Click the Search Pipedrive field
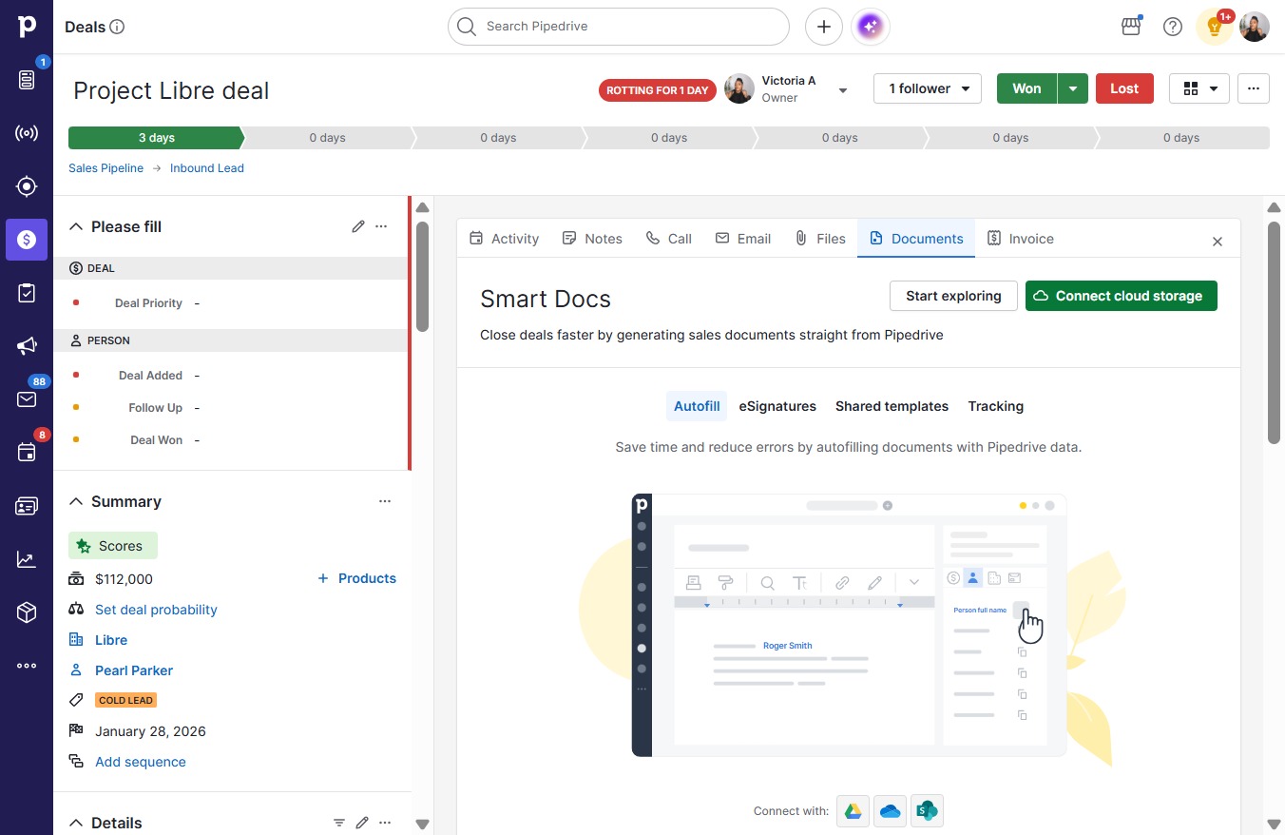1285x835 pixels. click(619, 27)
